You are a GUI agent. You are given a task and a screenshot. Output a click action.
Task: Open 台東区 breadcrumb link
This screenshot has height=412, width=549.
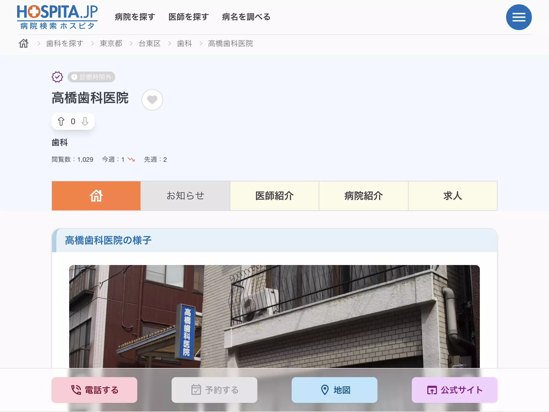150,43
